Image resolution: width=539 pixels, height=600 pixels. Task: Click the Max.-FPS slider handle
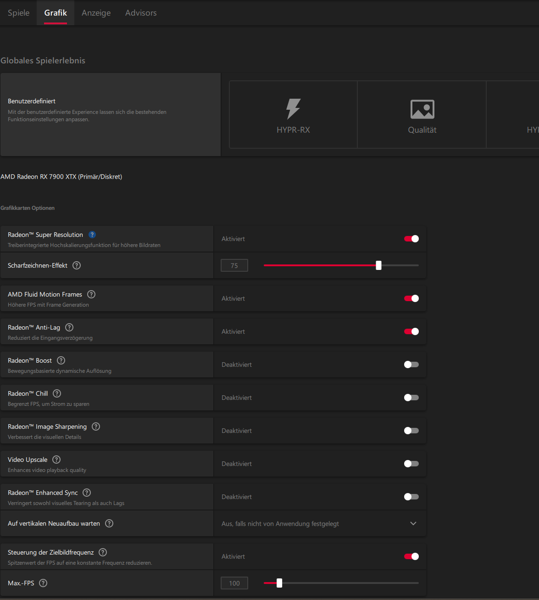279,583
